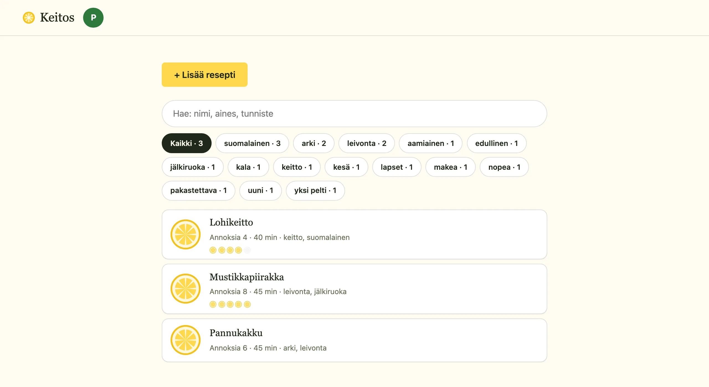This screenshot has height=387, width=709.
Task: Open the Mustikkapiirakka recipe title
Action: click(x=247, y=277)
